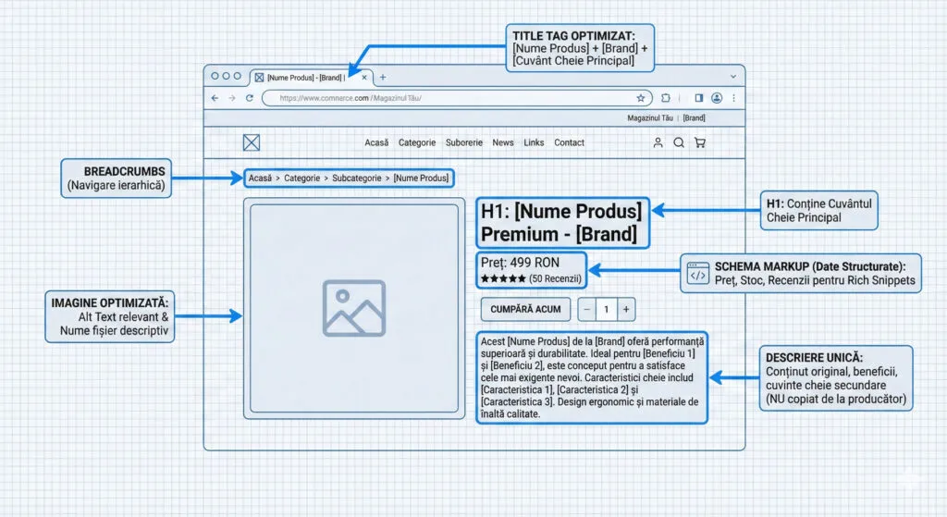The image size is (947, 517).
Task: Open the browser profile avatar icon
Action: click(x=717, y=97)
